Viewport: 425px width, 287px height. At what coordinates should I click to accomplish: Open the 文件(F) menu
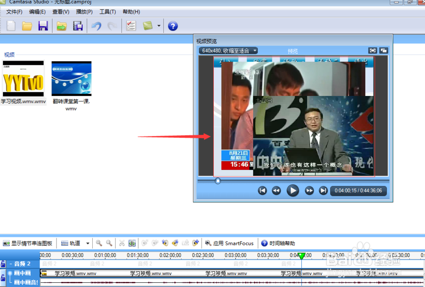[14, 12]
